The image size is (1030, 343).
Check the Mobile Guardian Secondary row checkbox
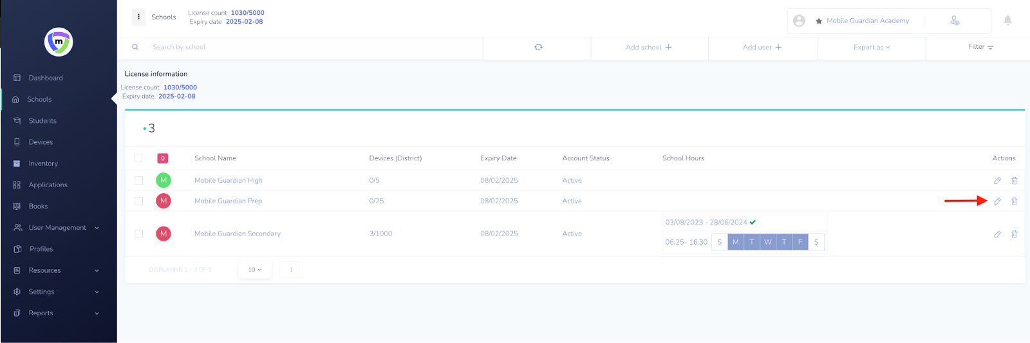138,234
